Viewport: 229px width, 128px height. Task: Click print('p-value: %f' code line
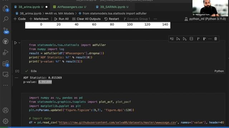pyautogui.click(x=56, y=62)
